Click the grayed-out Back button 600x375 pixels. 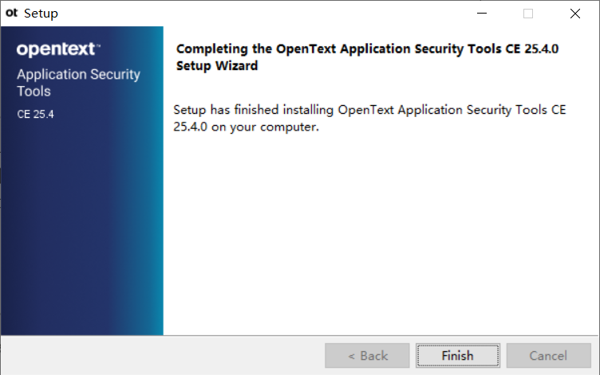click(x=367, y=356)
